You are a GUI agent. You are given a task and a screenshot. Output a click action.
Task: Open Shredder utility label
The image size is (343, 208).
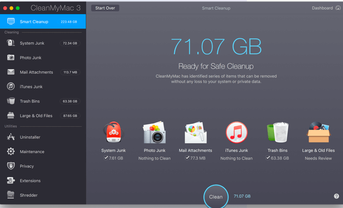coord(29,195)
